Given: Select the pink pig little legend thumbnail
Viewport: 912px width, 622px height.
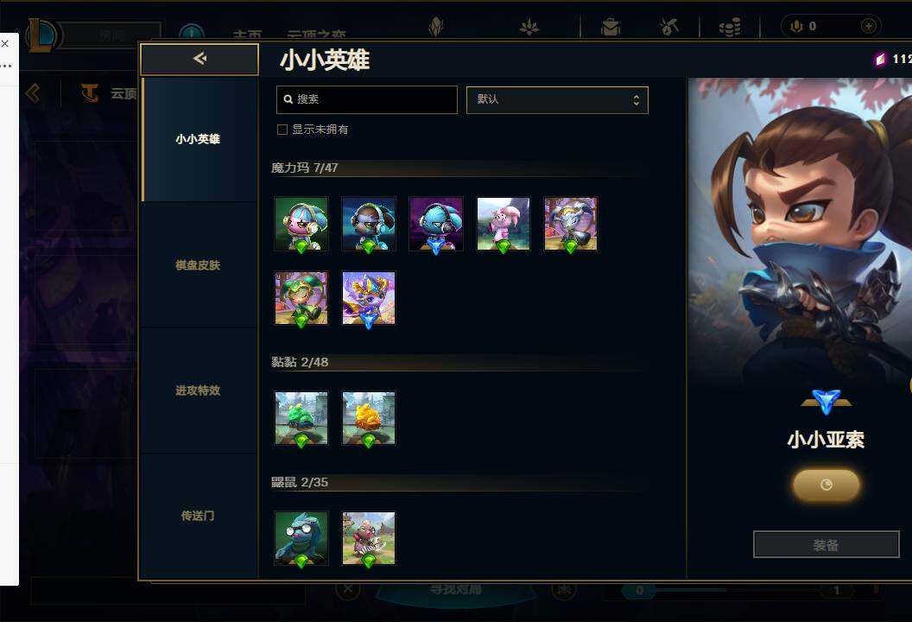Looking at the screenshot, I should pos(503,225).
